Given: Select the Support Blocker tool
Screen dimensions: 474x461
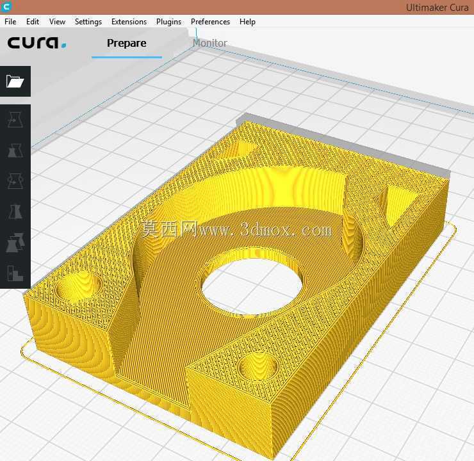Looking at the screenshot, I should [x=15, y=273].
